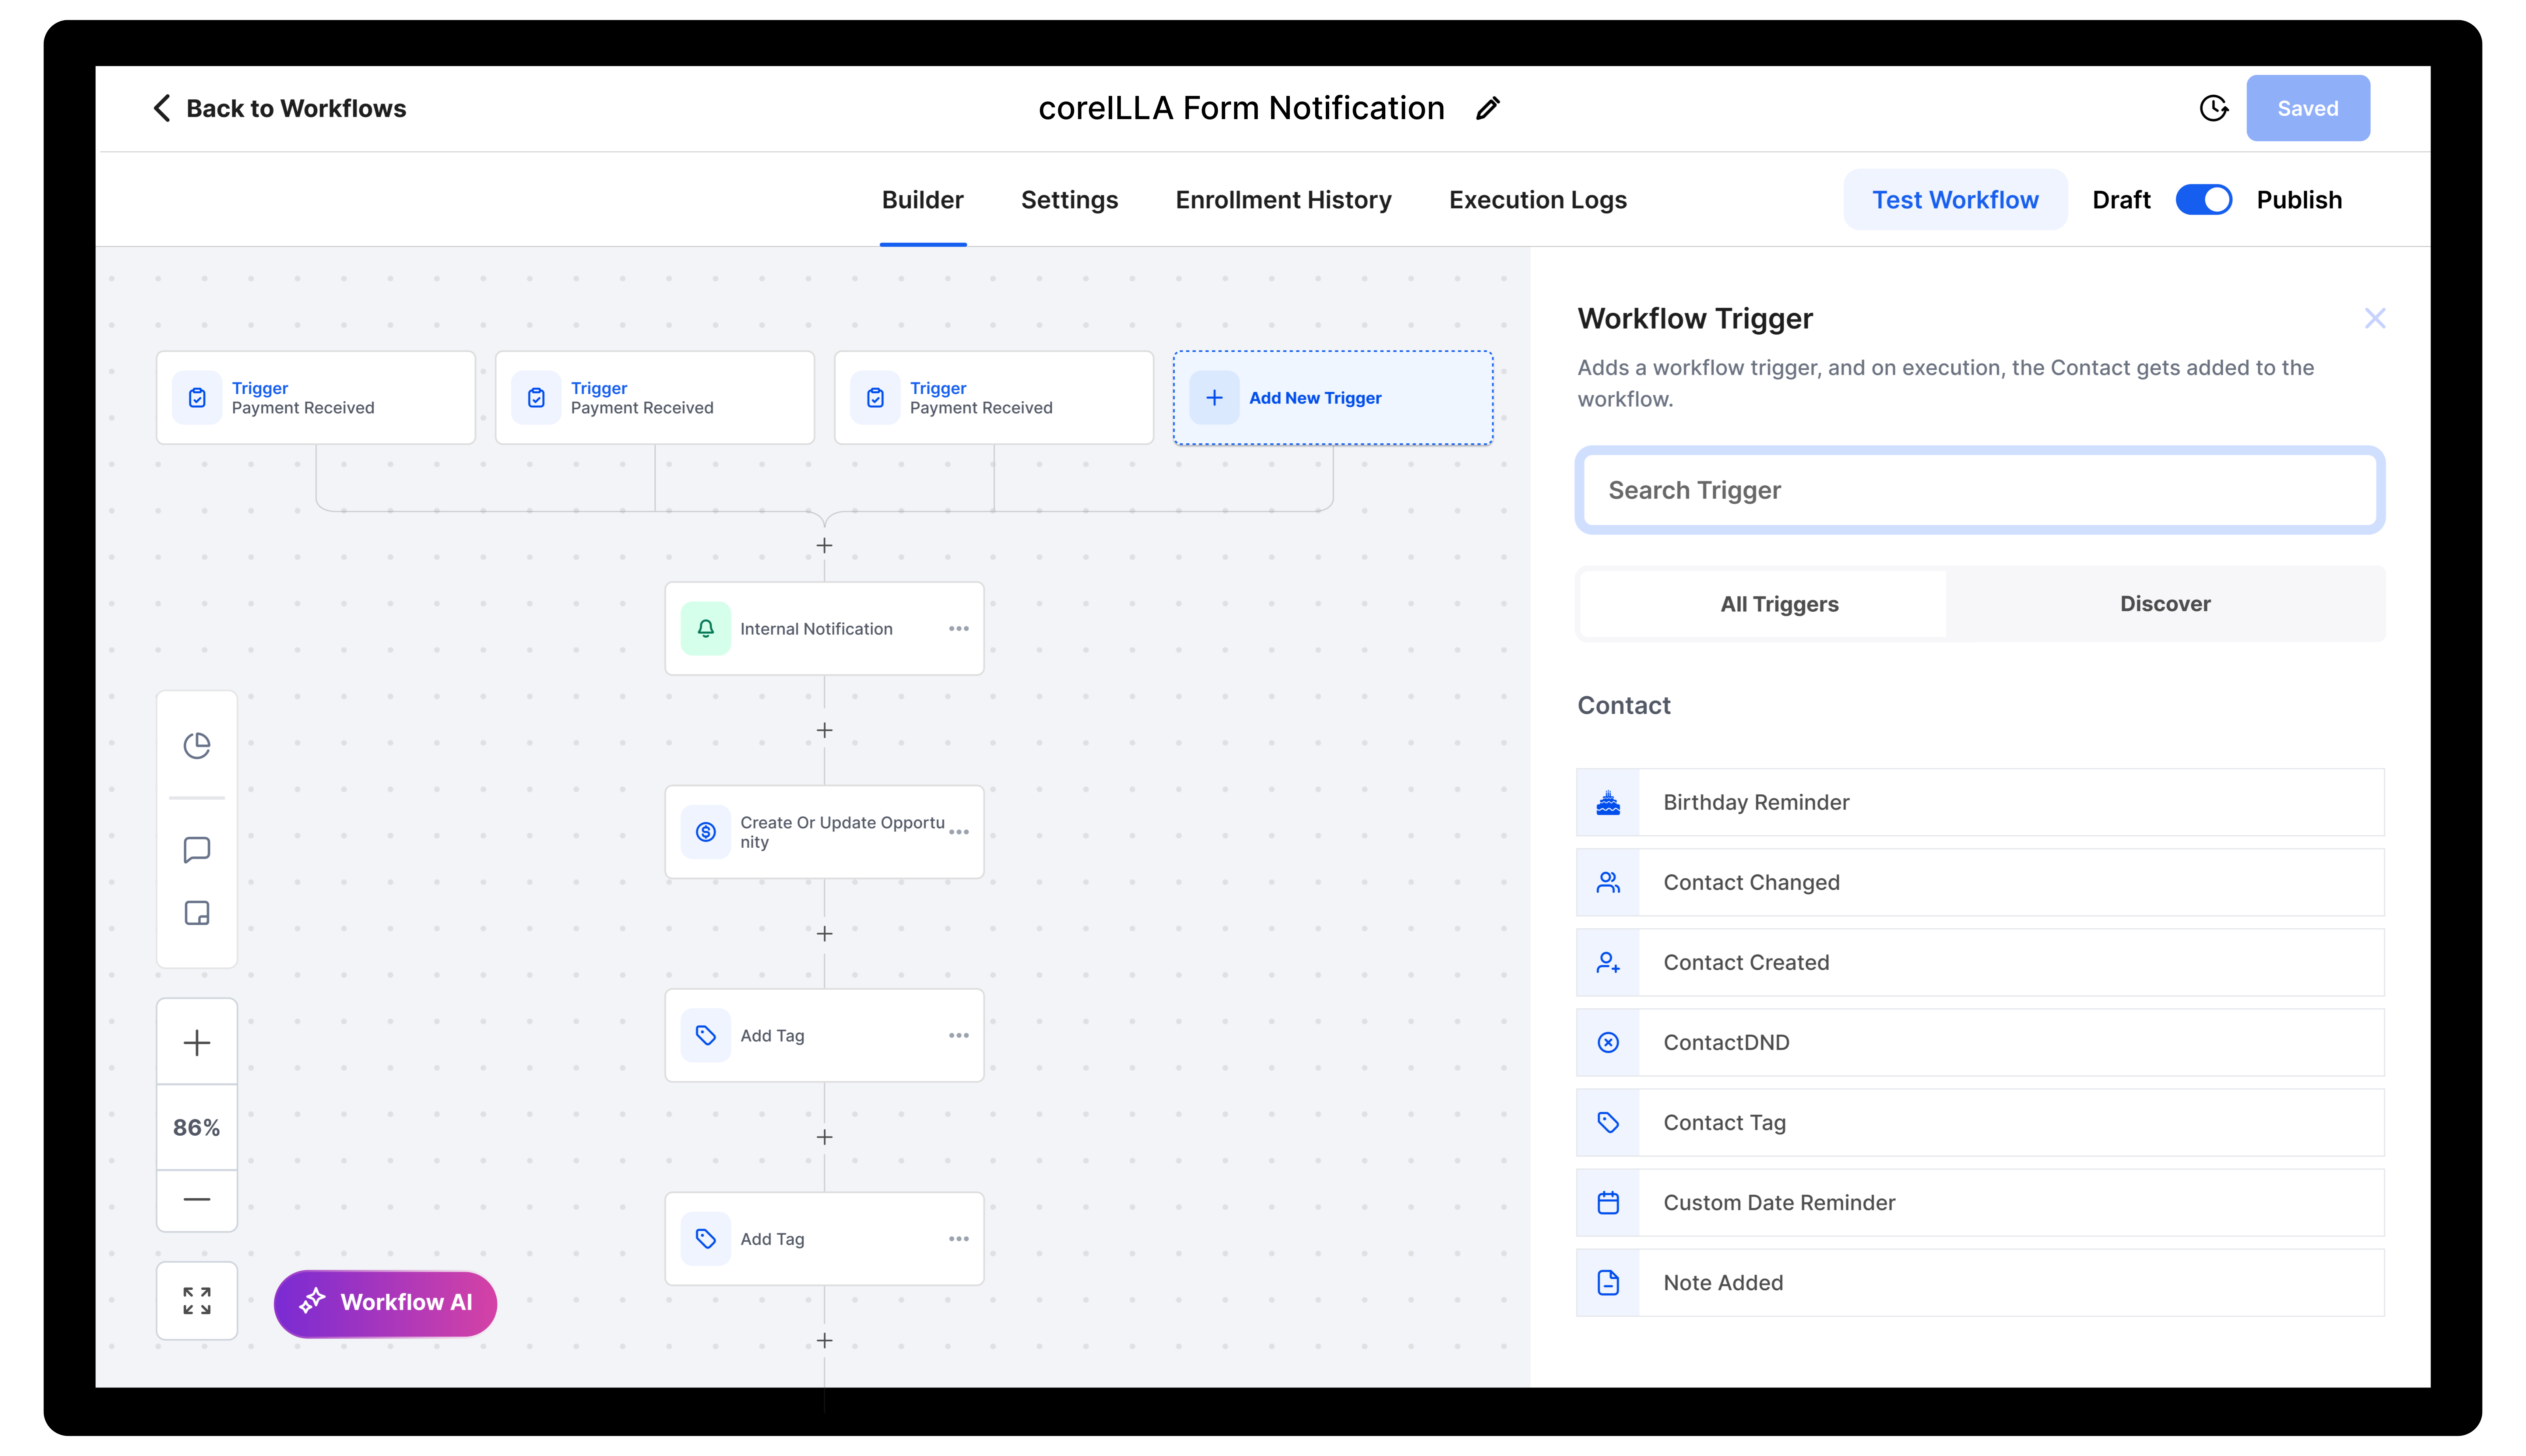
Task: Open the Internal Notification three-dot menu
Action: pos(958,629)
